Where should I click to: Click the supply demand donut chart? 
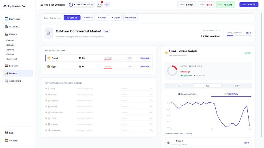(x=172, y=71)
